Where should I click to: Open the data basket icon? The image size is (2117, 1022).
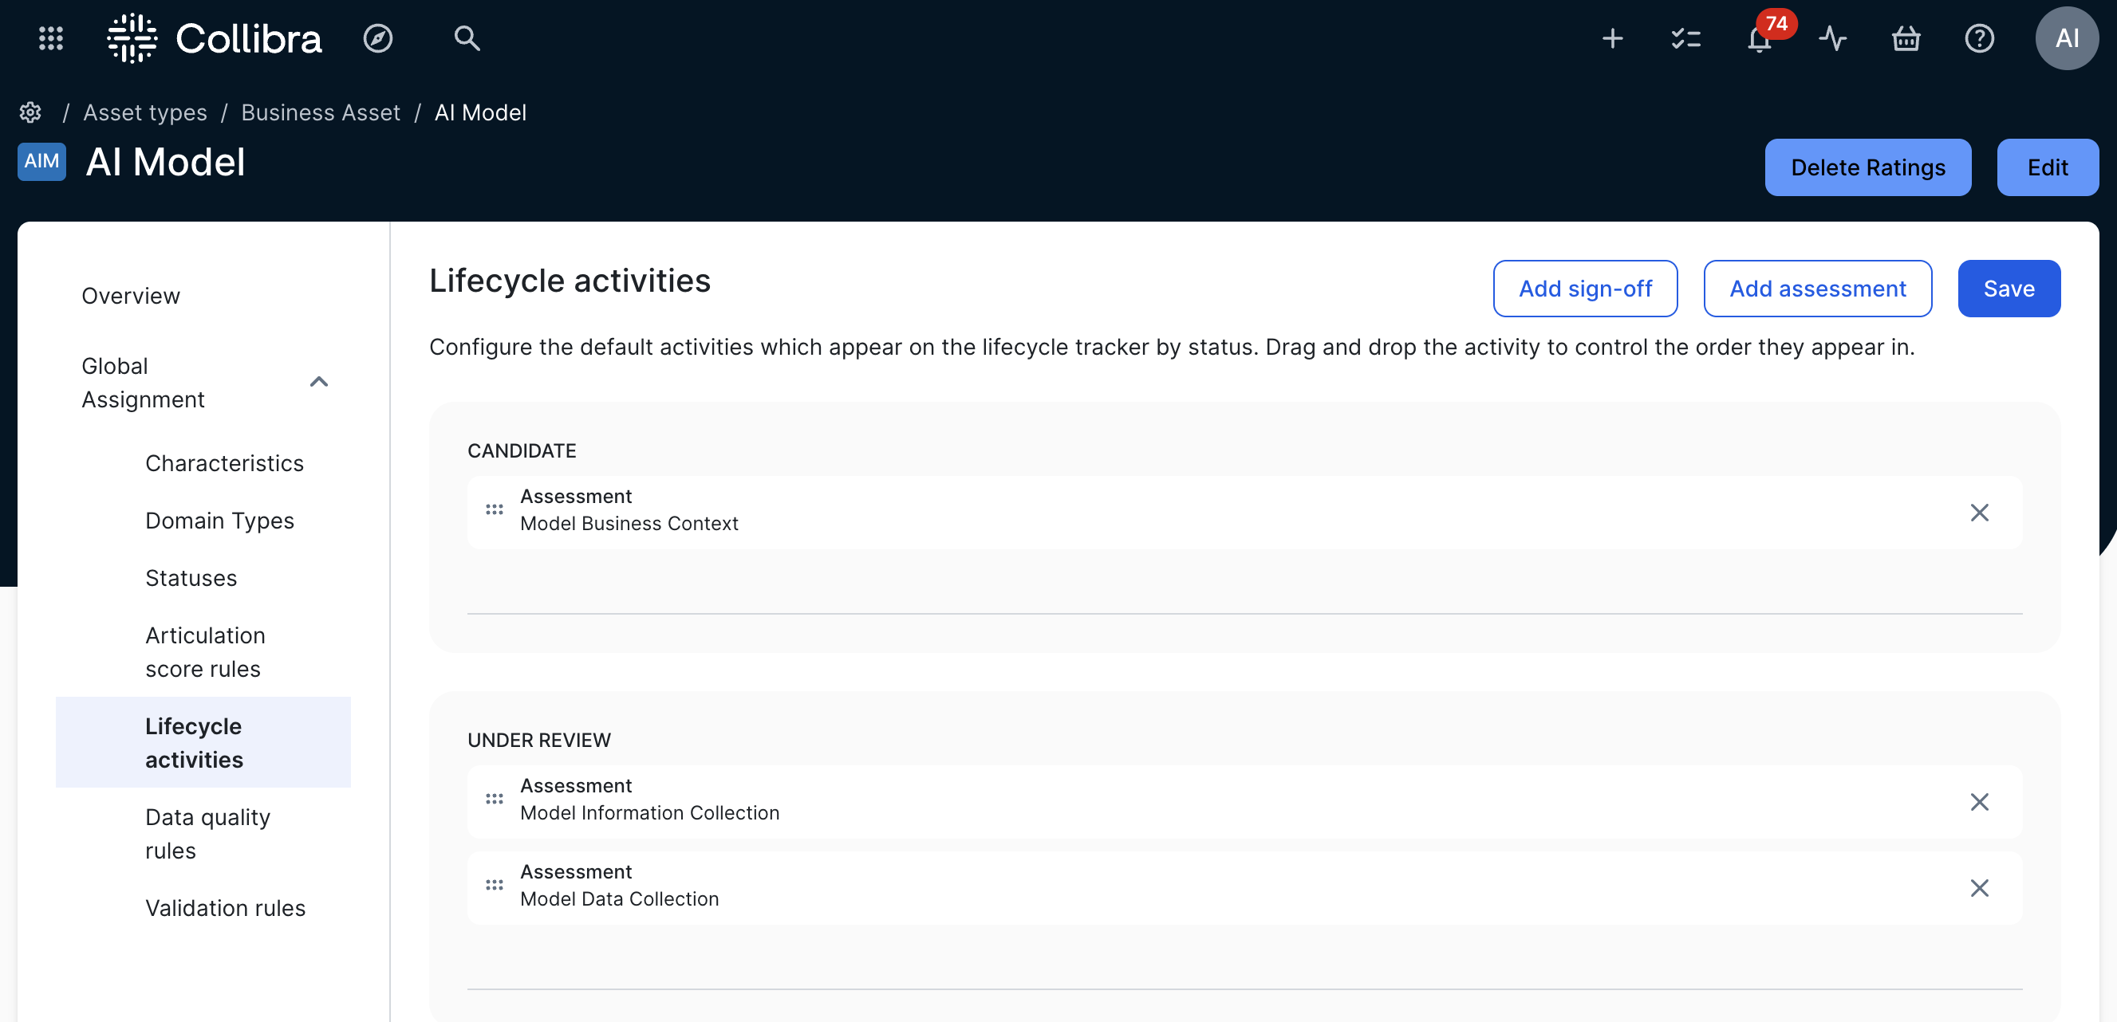(1906, 37)
